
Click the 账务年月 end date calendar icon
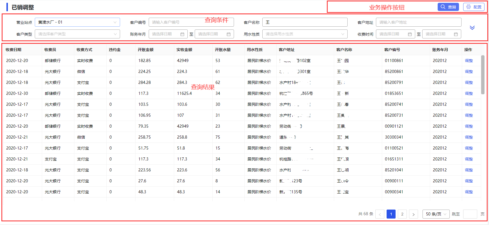tap(229, 34)
